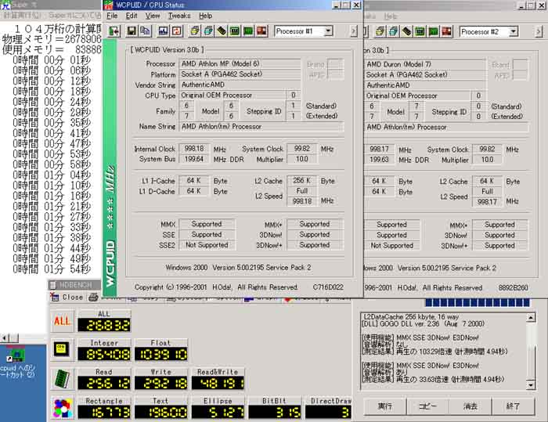This screenshot has height=422, width=548.
Task: Open the memory chip icon in the Processor #2 window
Action: tap(406, 31)
